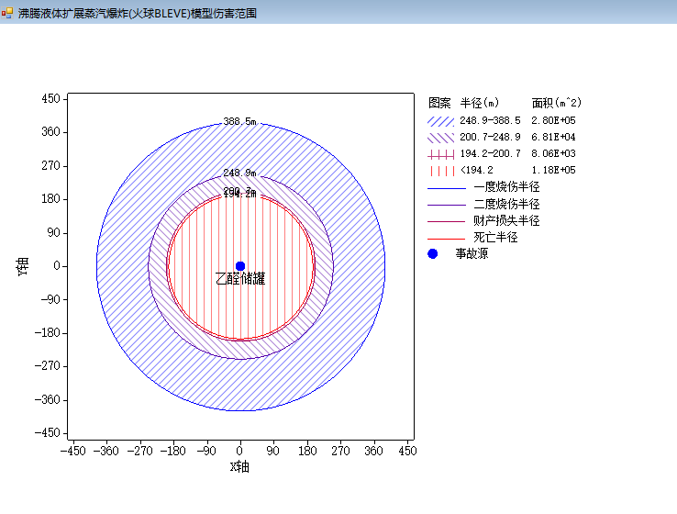
Task: Click the 200.7-248.9 radius range text
Action: pyautogui.click(x=490, y=137)
